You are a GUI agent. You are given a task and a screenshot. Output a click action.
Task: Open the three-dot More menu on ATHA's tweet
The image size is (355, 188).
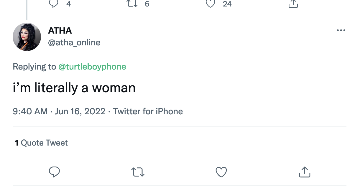click(x=341, y=30)
